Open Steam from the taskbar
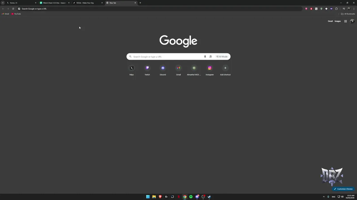Viewport: 357px width, 200px height. tap(209, 197)
